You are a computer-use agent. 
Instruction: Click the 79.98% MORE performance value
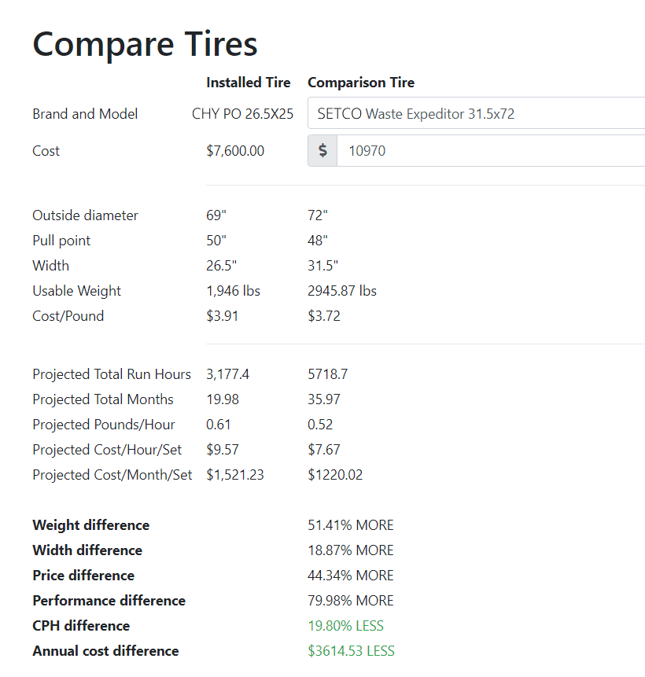point(350,601)
